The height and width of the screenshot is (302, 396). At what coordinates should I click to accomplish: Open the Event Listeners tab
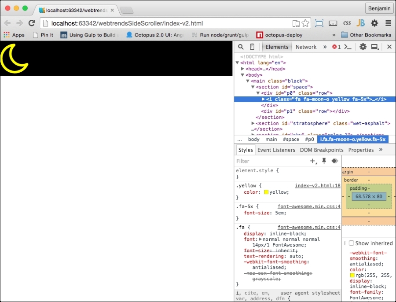coord(276,150)
